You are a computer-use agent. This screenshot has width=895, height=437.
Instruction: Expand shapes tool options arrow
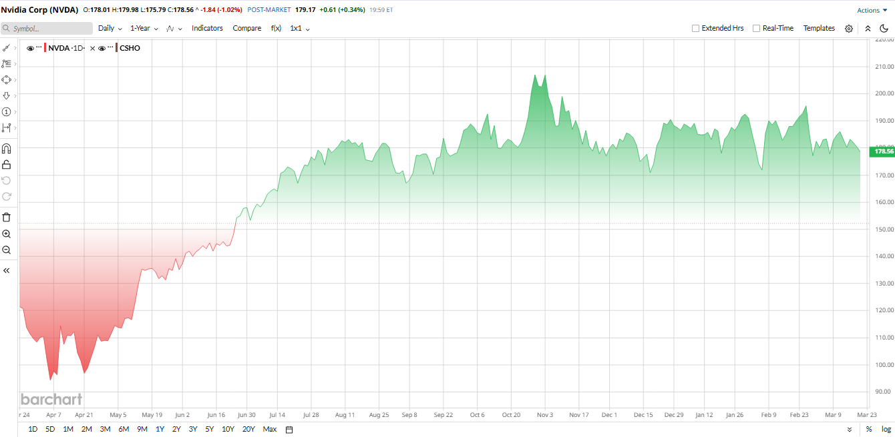point(15,80)
